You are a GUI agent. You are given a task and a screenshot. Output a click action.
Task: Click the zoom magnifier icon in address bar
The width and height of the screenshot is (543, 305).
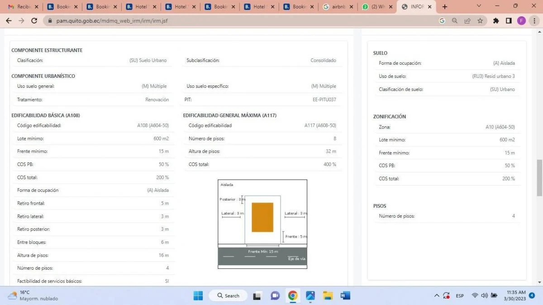click(455, 21)
